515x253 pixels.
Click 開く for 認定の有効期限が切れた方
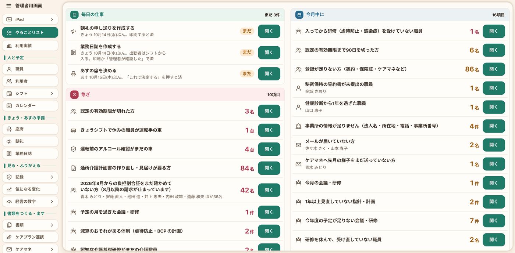(x=269, y=111)
